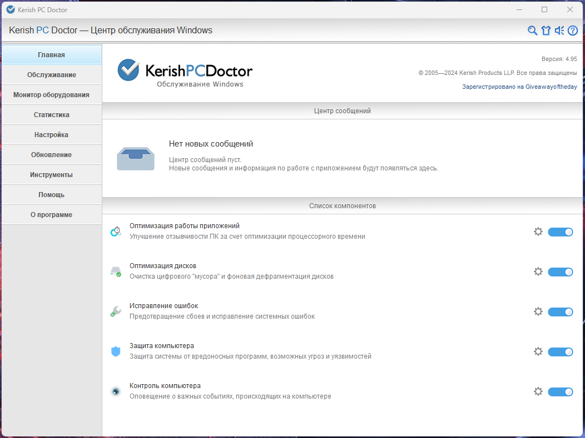This screenshot has height=438, width=585.
Task: Click the Исправление ошибок wrench icon
Action: 116,311
